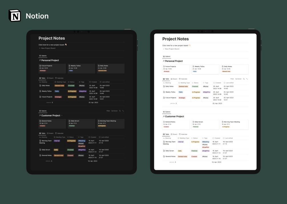Click the Notion logo icon
Screen dimensions: 287x204
[x=15, y=16]
